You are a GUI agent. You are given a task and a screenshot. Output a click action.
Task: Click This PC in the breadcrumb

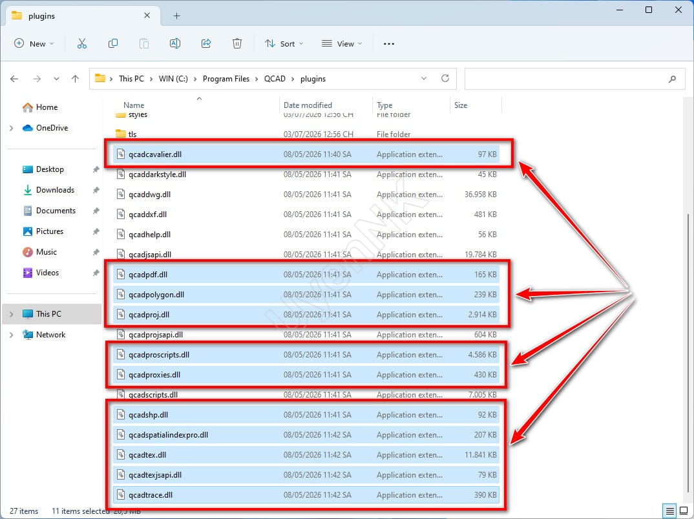(x=131, y=79)
